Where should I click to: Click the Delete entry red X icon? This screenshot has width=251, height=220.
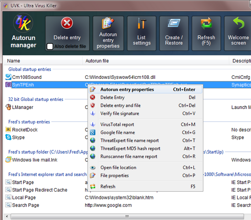67,23
